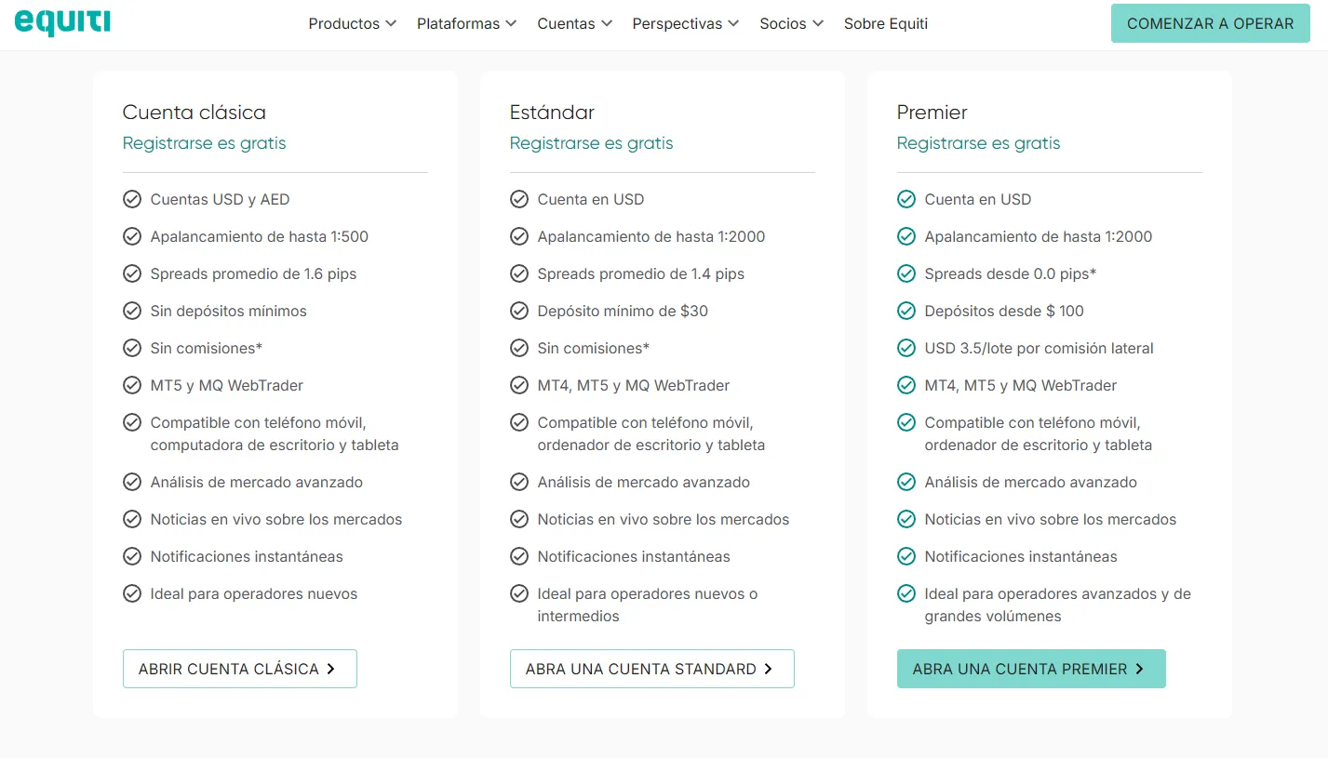1328x758 pixels.
Task: Expand the Cuentas menu chevron
Action: [606, 24]
